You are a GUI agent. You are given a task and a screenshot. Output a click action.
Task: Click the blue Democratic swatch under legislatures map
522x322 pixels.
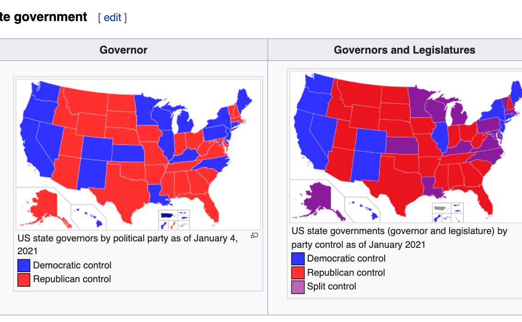pos(298,259)
